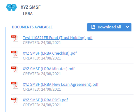
Task: Click the PDF icon for LRBA New Loan Agreement
Action: (15, 85)
